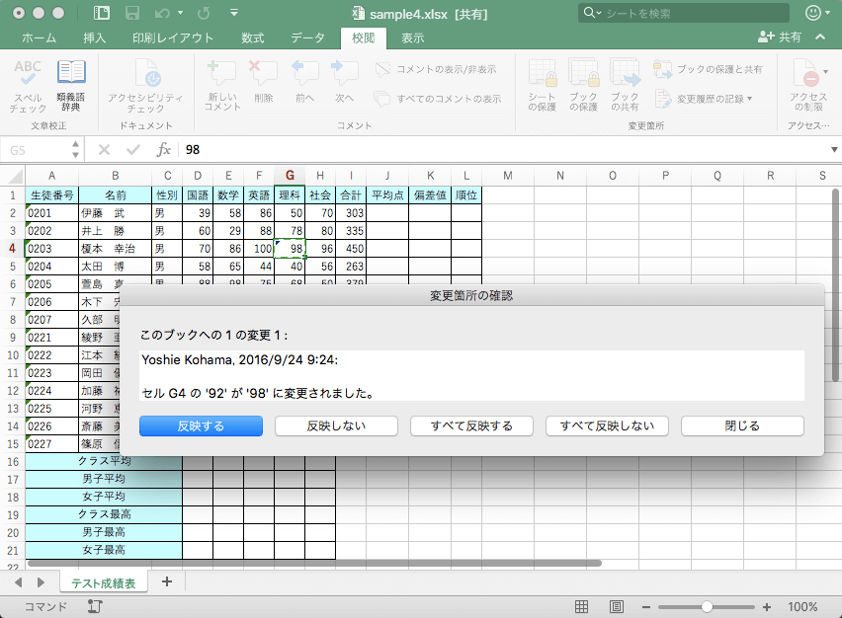
Task: Expand the formula bar with right arrow
Action: (x=834, y=150)
